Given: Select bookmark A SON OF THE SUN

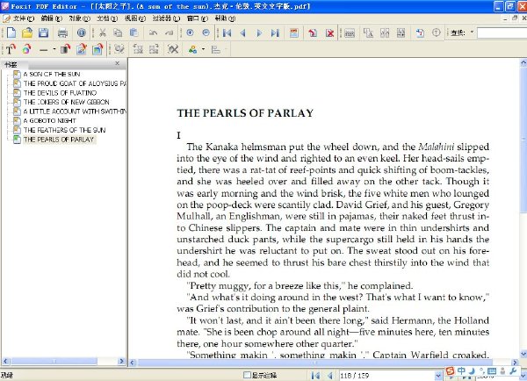Looking at the screenshot, I should [x=52, y=74].
